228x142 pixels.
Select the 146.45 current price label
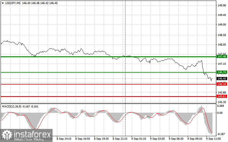click(x=222, y=78)
